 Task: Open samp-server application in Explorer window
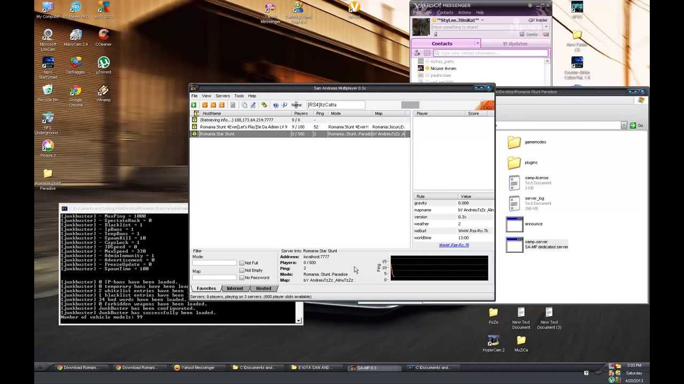tap(537, 244)
